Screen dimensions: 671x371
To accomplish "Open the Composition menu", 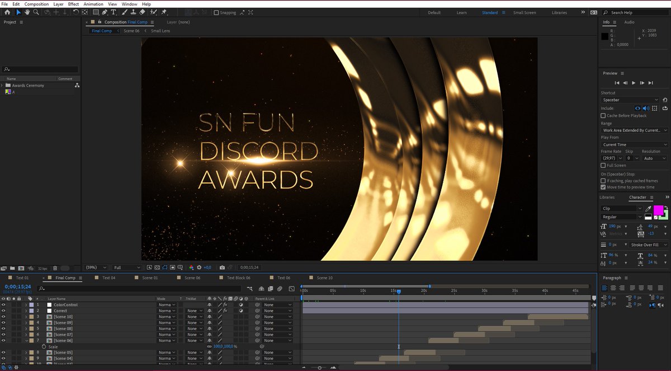I will click(x=36, y=4).
